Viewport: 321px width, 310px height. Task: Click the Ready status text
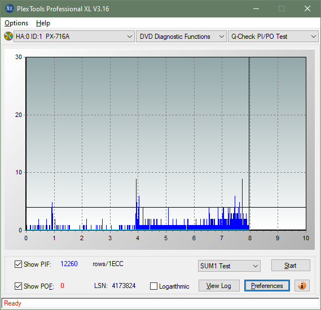tap(12, 303)
